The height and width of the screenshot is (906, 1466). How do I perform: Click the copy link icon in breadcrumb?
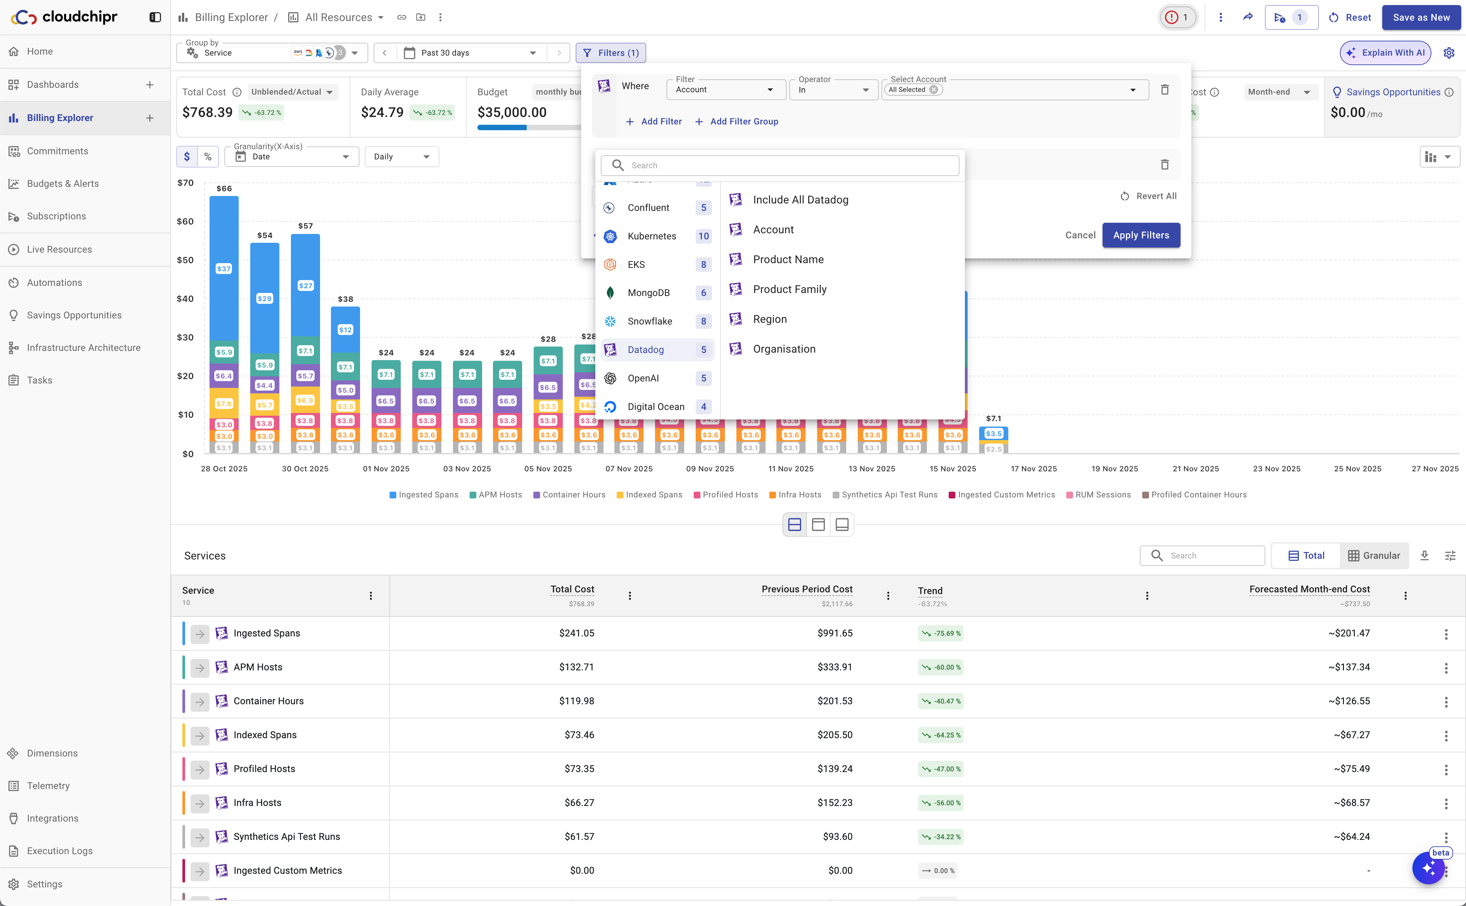click(401, 17)
